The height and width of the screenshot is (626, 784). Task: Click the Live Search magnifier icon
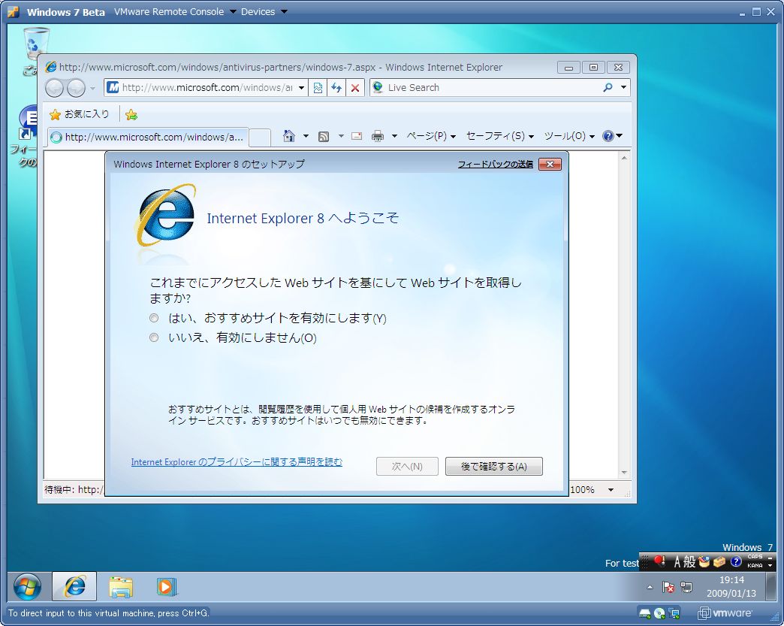click(608, 88)
